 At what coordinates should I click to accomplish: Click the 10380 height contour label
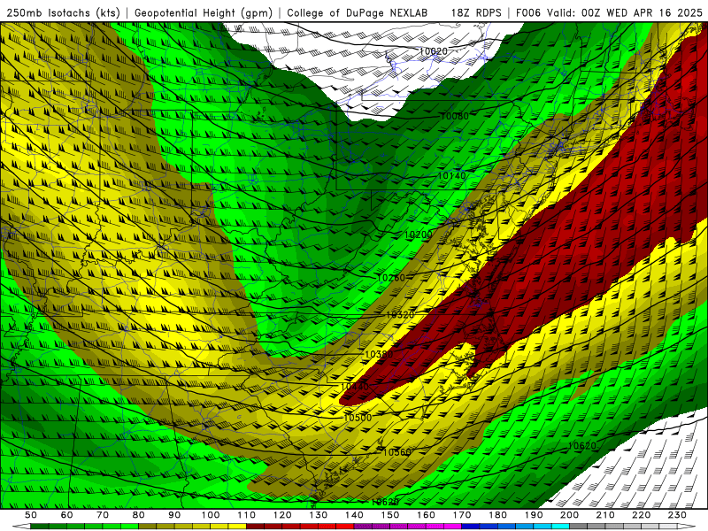(x=379, y=355)
